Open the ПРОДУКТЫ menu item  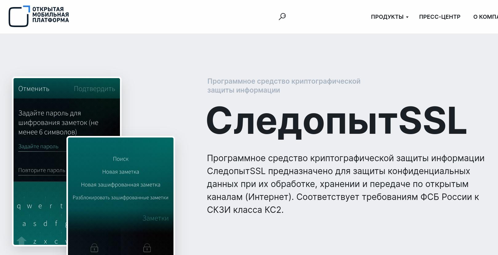coord(387,17)
